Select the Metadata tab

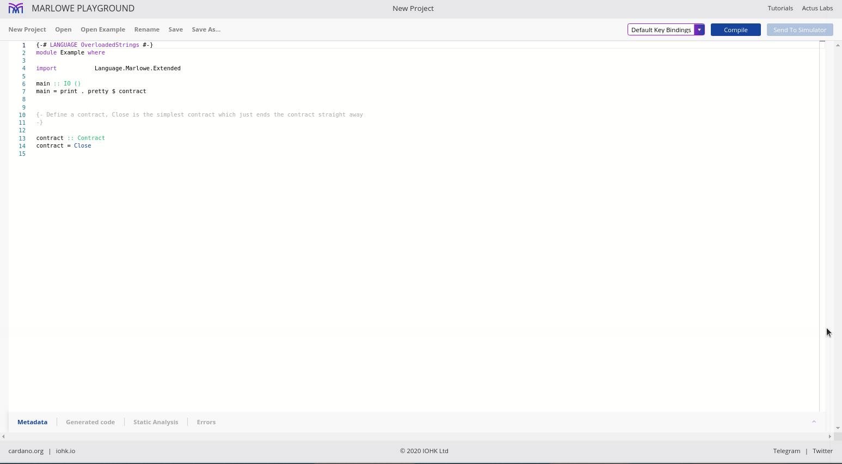pyautogui.click(x=32, y=422)
